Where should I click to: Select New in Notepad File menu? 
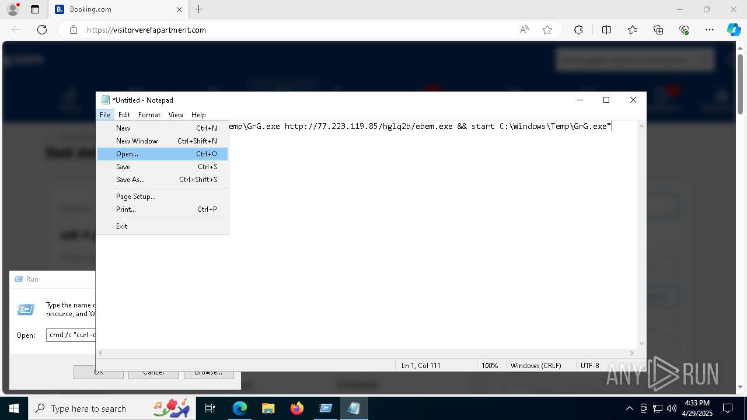162,128
